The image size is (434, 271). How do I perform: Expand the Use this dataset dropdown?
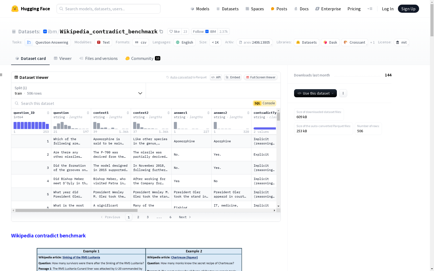point(315,93)
